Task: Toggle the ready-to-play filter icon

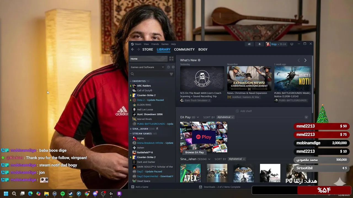Action: [x=173, y=67]
